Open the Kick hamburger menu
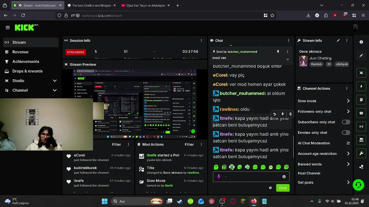 (x=7, y=28)
